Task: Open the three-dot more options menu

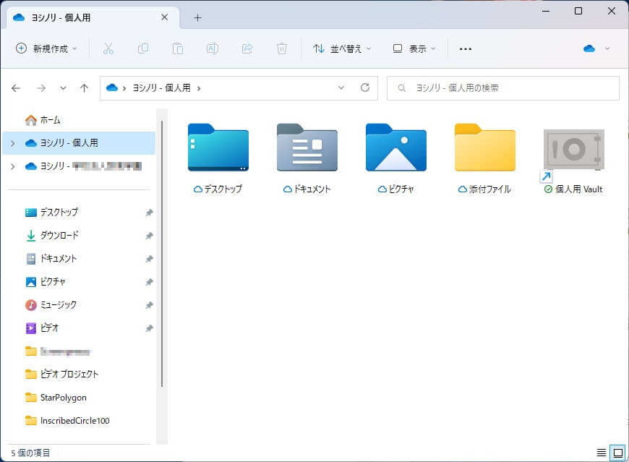Action: pyautogui.click(x=466, y=49)
